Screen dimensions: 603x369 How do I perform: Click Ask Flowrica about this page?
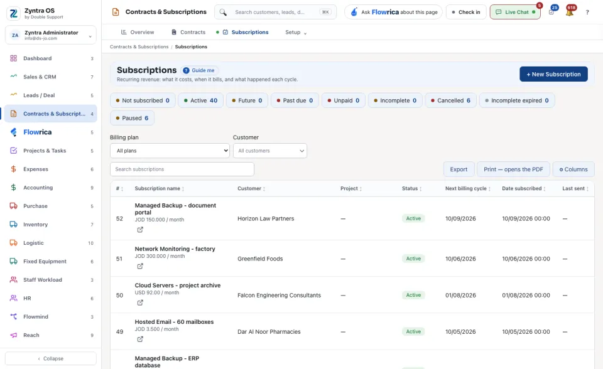coord(393,12)
